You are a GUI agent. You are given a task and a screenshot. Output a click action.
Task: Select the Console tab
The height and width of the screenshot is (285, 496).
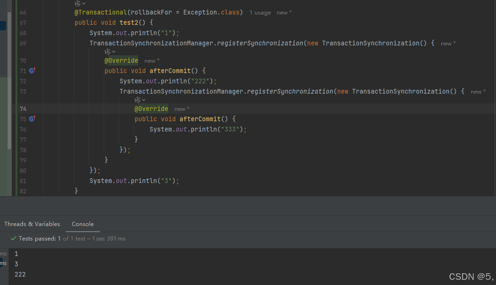pyautogui.click(x=83, y=224)
